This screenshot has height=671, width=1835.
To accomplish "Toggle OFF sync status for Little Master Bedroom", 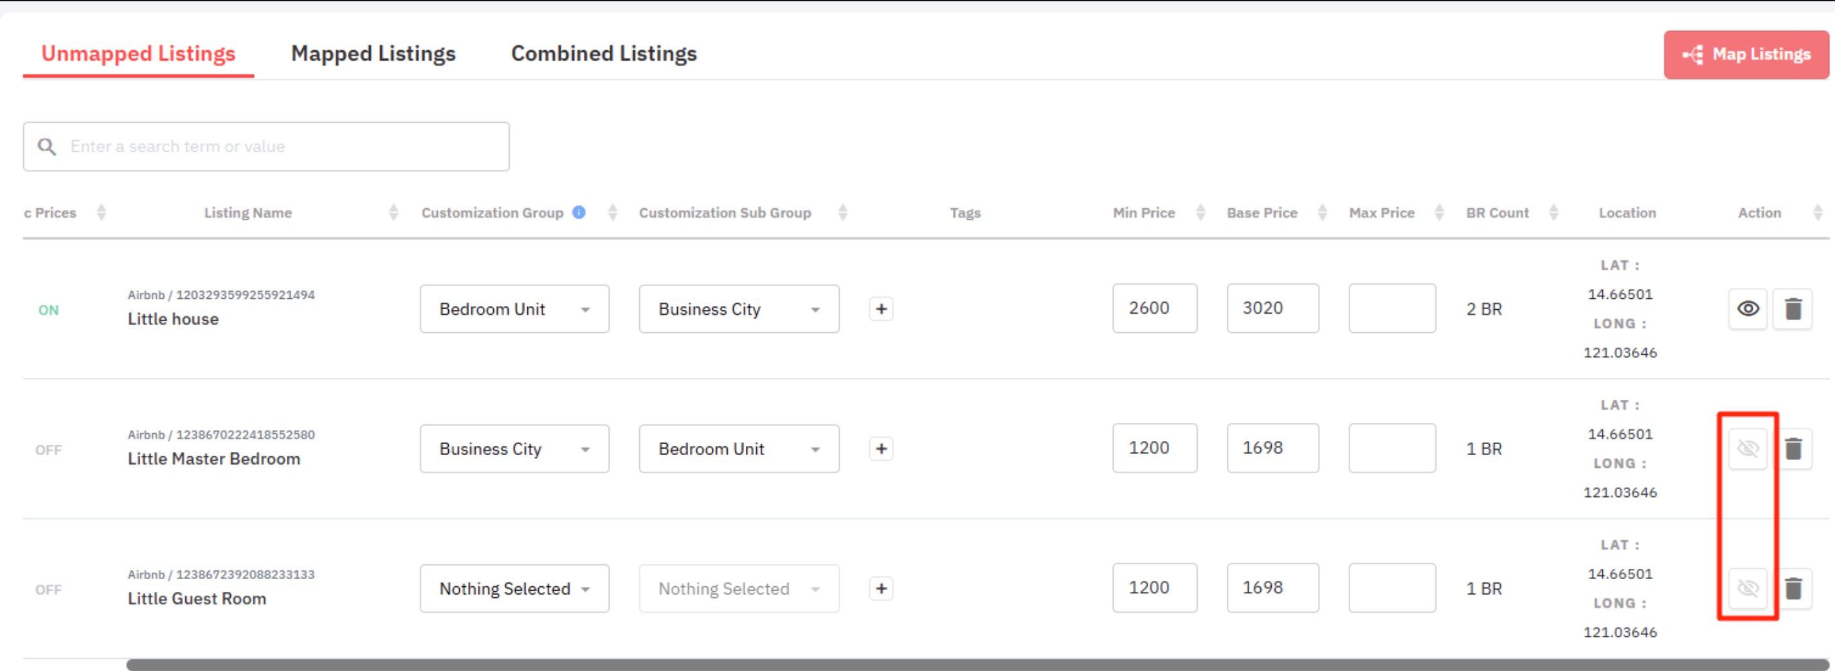I will [48, 449].
